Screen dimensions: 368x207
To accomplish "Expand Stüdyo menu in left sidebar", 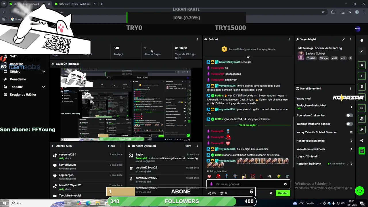I will (x=44, y=72).
